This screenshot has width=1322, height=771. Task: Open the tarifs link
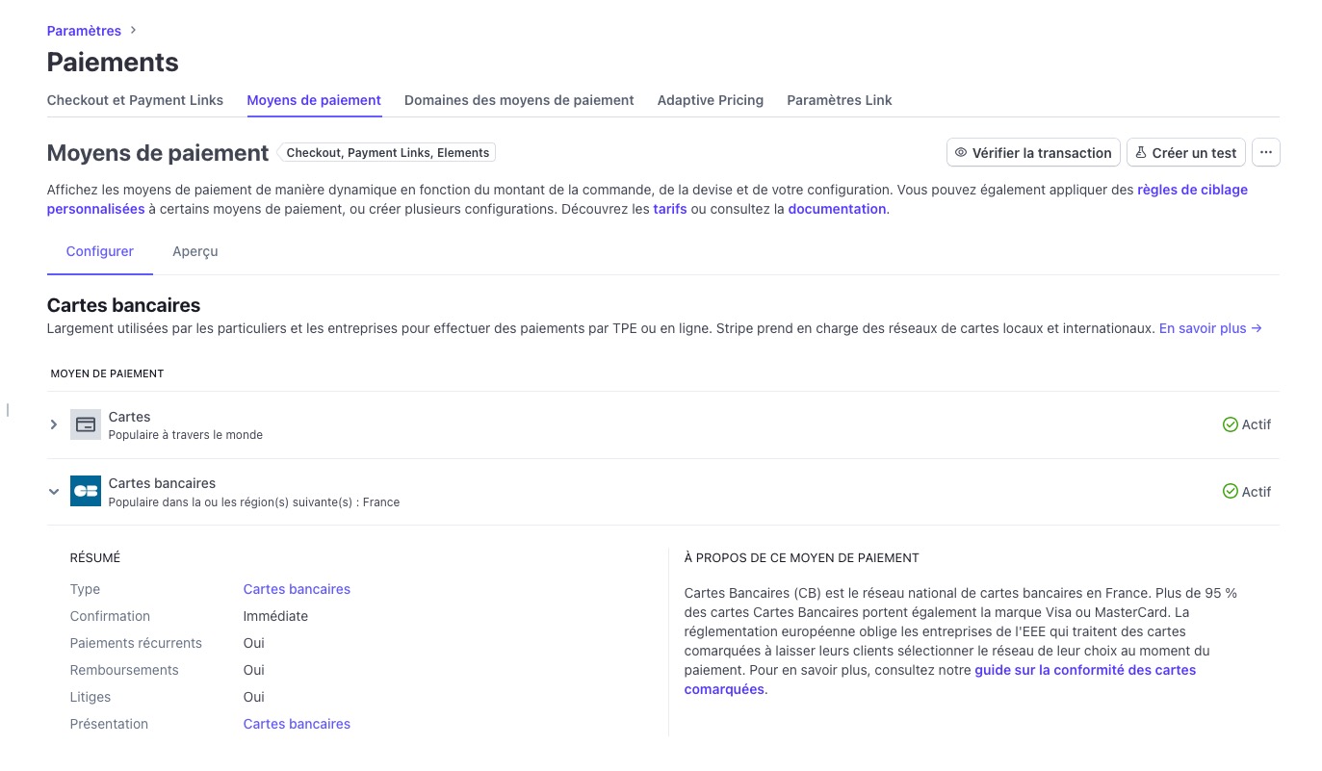tap(670, 209)
